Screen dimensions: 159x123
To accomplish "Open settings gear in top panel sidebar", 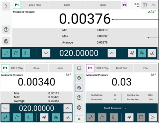I will point(6,41).
